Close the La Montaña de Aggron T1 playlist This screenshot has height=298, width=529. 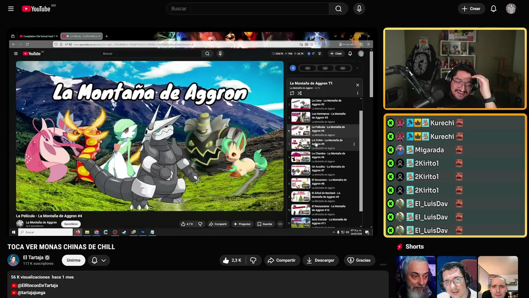tap(357, 85)
